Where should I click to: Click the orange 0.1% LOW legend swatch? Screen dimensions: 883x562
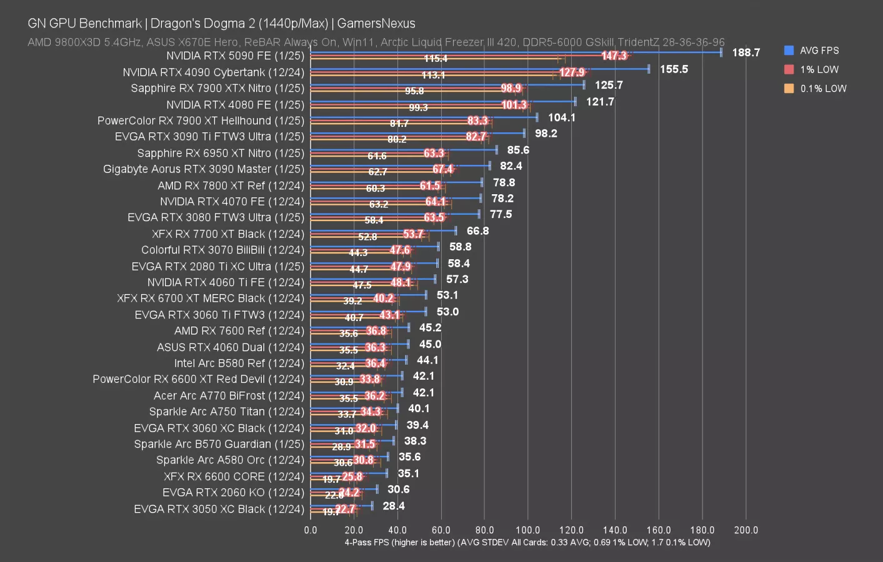(789, 89)
